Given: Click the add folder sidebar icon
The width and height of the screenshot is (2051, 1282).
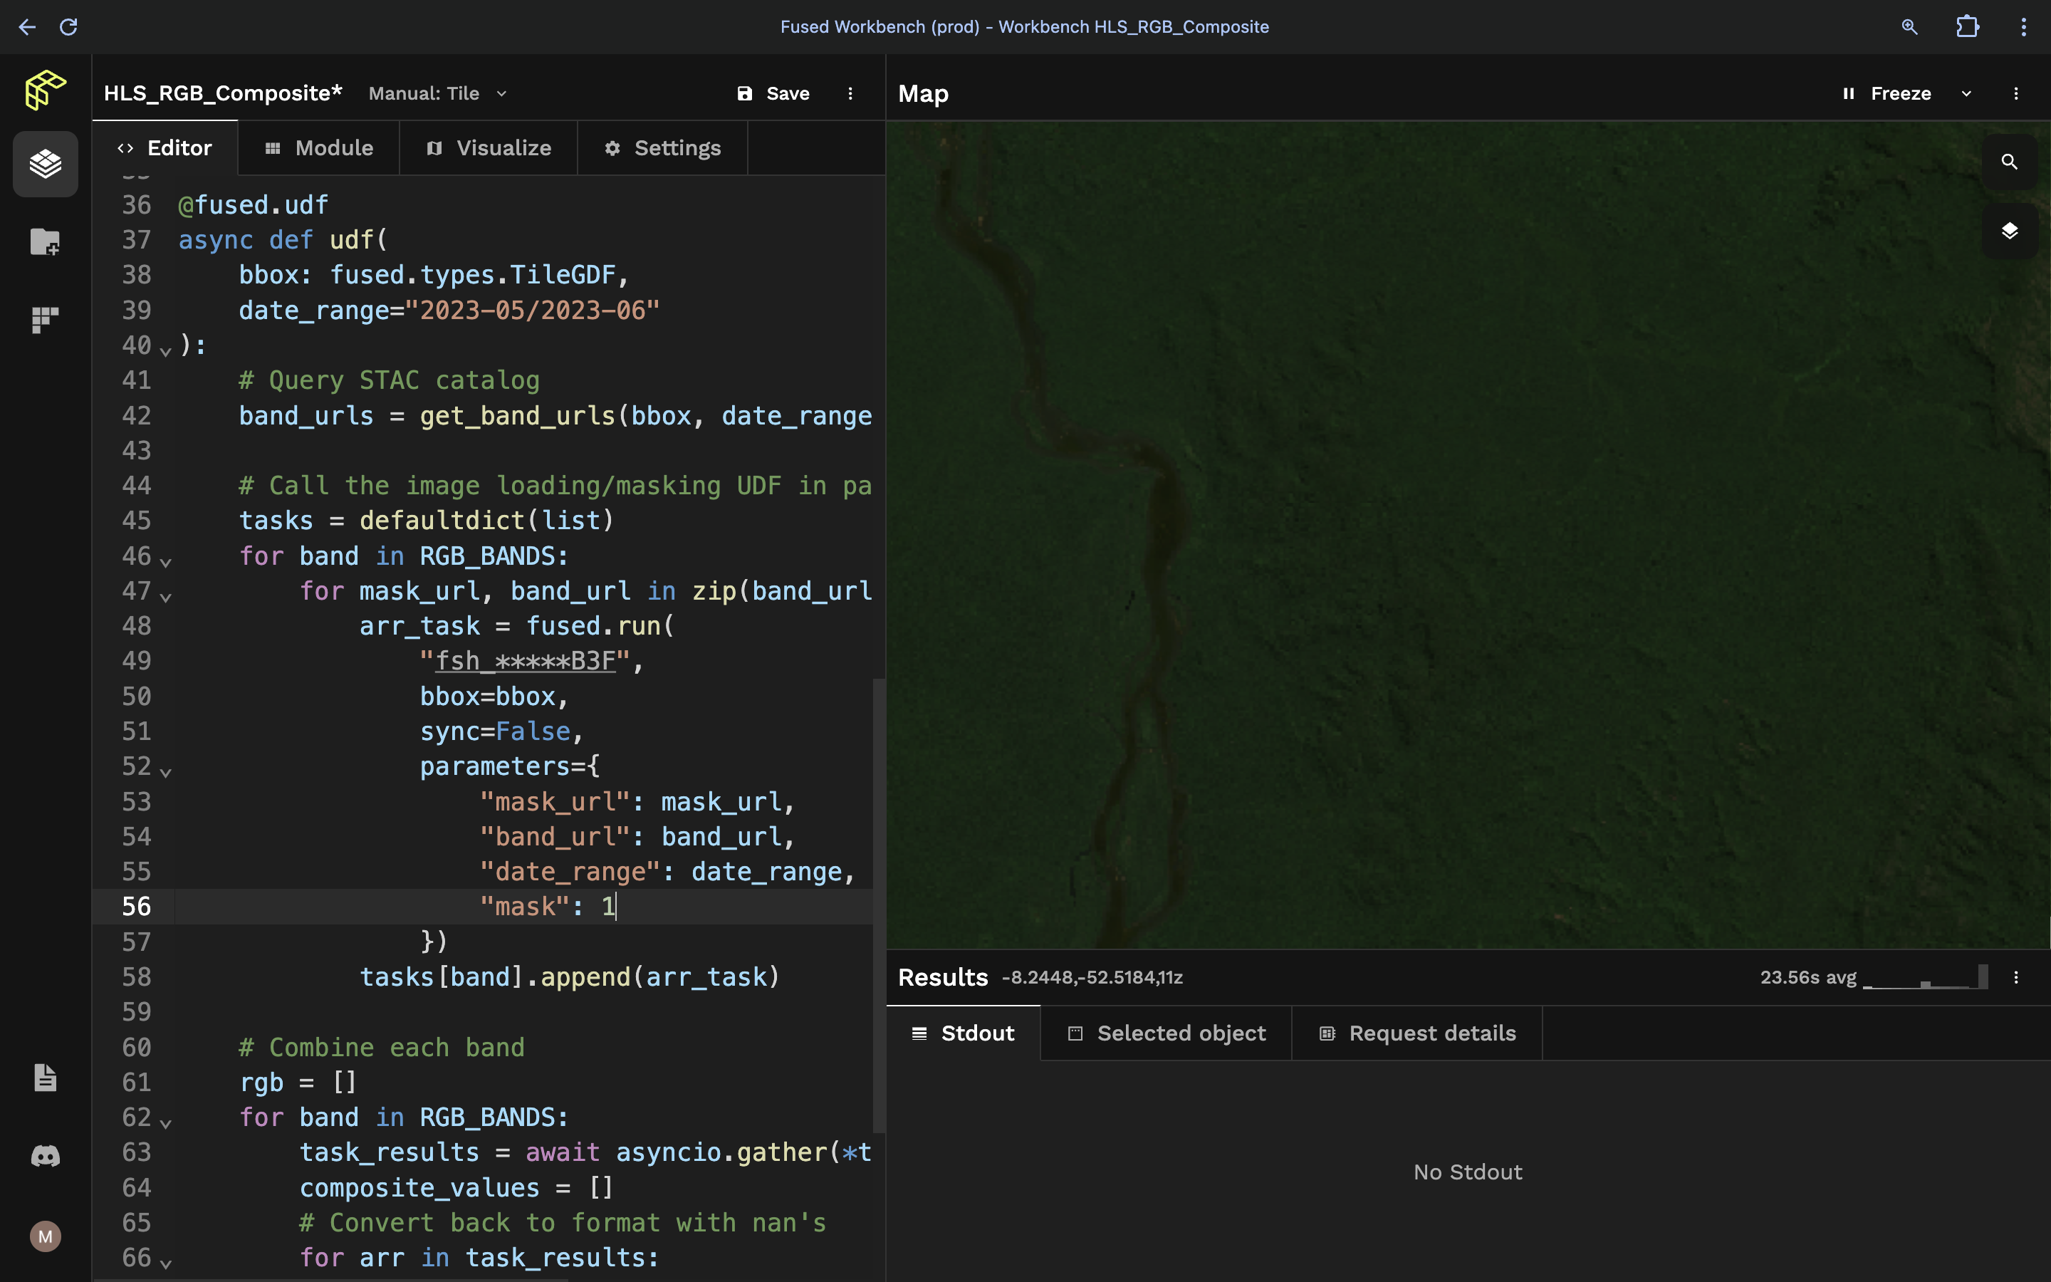Looking at the screenshot, I should pyautogui.click(x=45, y=241).
